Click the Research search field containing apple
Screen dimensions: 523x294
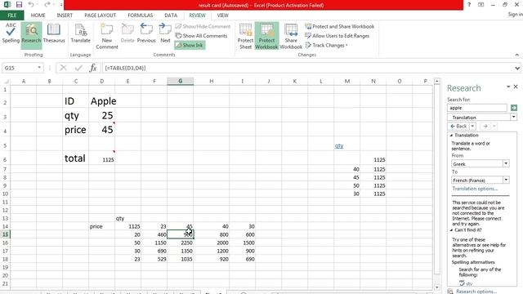476,108
